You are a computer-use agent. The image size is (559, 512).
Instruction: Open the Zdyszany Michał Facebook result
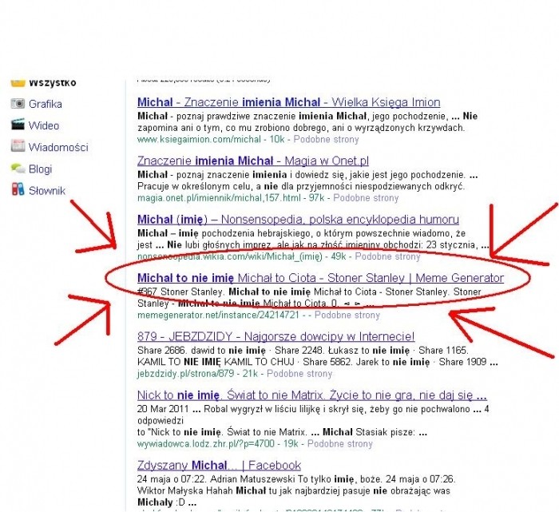[219, 465]
